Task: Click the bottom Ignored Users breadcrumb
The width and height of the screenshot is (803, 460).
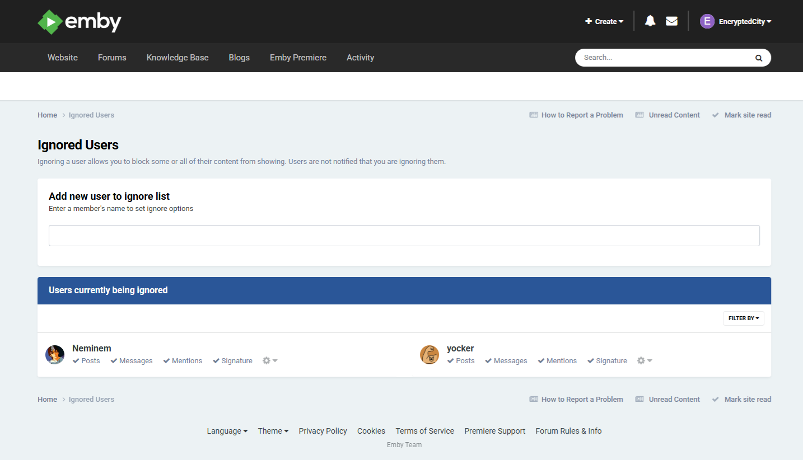Action: click(x=91, y=400)
